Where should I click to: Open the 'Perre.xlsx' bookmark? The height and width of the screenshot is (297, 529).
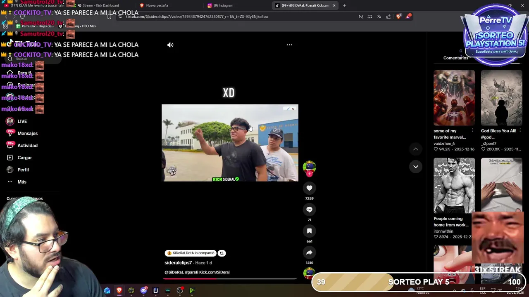click(x=35, y=26)
